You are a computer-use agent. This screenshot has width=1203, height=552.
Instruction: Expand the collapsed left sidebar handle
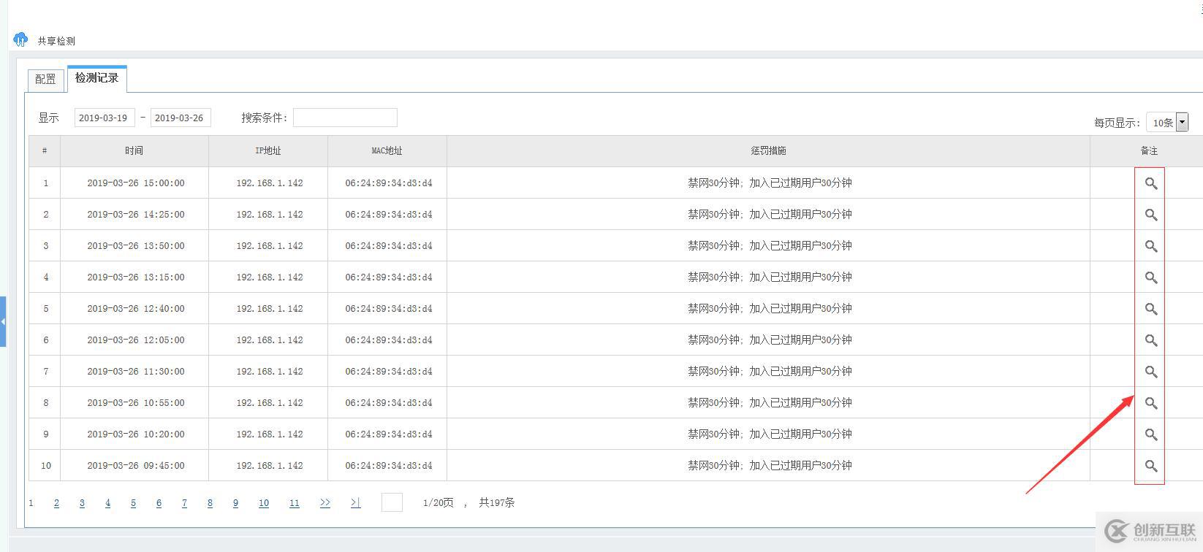[3, 321]
